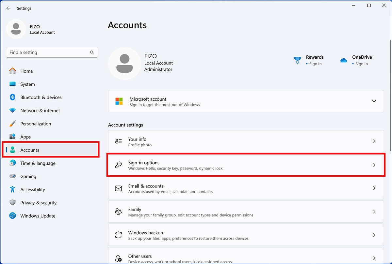Open the Your info settings

pos(246,141)
